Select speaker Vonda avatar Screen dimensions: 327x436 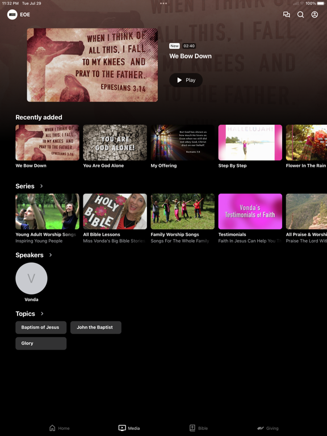tap(31, 278)
